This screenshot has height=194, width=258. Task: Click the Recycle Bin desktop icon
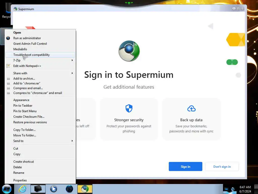6,11
